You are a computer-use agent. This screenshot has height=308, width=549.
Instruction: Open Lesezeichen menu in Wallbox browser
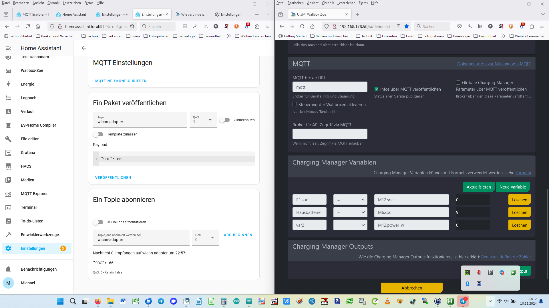(346, 3)
